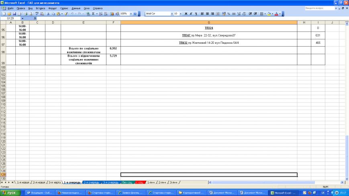Toggle right alignment
Viewport: 349px width, 196px height.
pos(212,14)
